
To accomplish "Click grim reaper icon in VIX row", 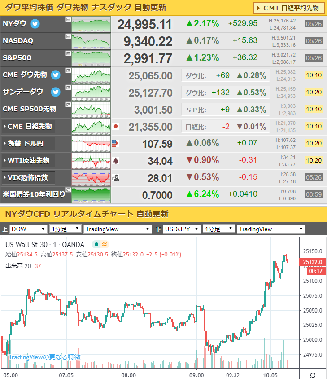I will pyautogui.click(x=116, y=178).
